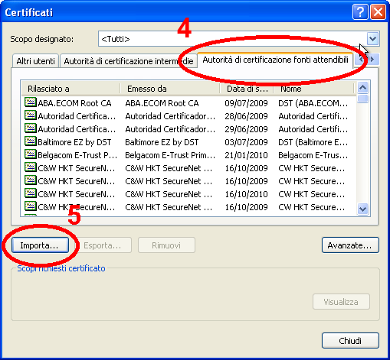
Task: Click the 16/10/2010 date cell
Action: coord(246,194)
